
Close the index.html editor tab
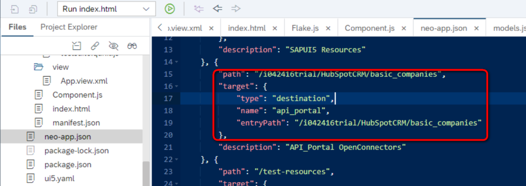pos(275,28)
